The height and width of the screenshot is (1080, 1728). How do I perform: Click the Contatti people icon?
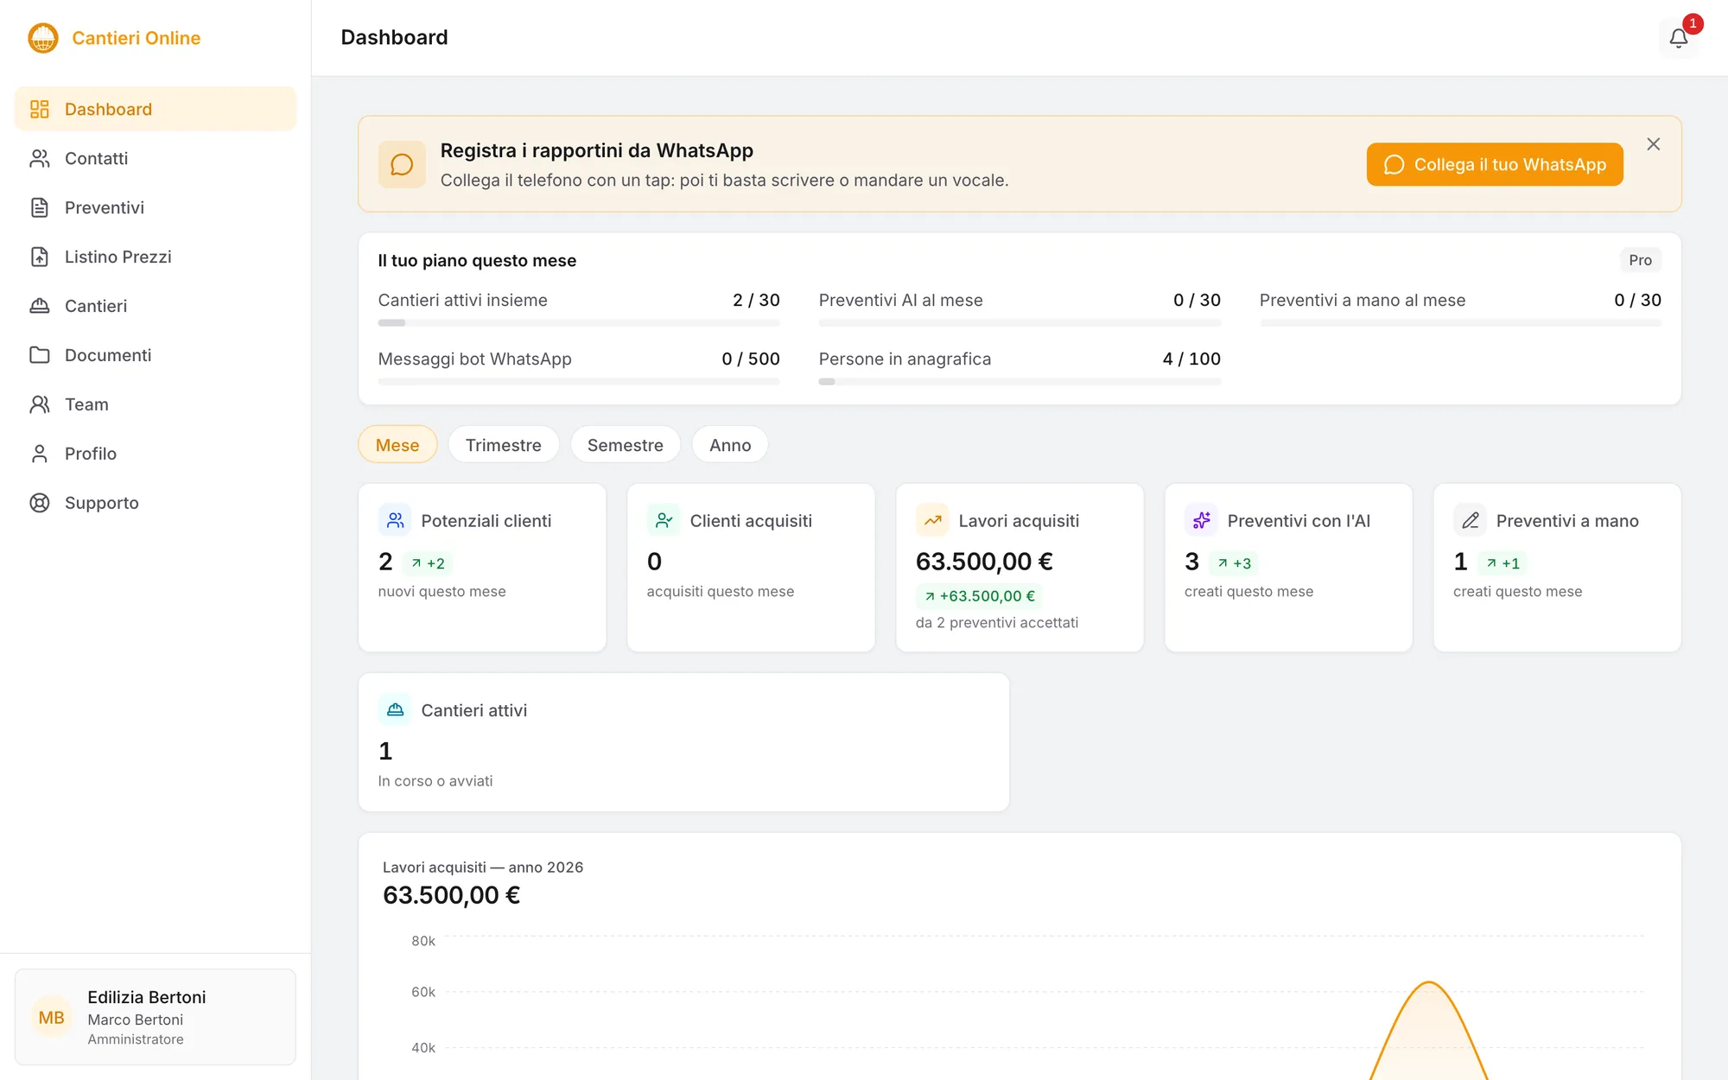(x=40, y=158)
